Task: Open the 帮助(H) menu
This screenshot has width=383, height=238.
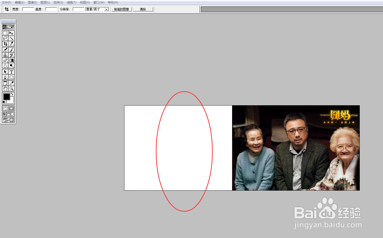Action: coord(113,2)
